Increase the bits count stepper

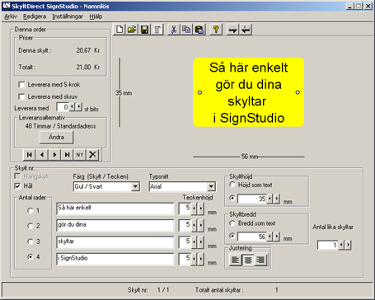(79, 106)
